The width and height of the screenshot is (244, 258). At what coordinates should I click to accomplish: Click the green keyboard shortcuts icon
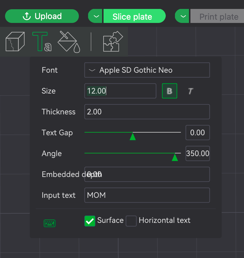click(49, 223)
